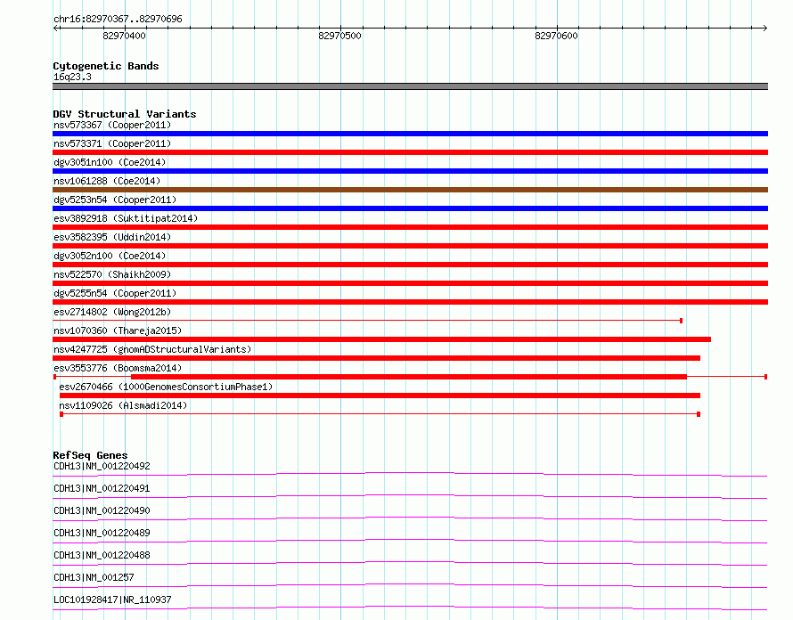Open the dgv3052n100 (Coe2014) variant

click(x=110, y=256)
